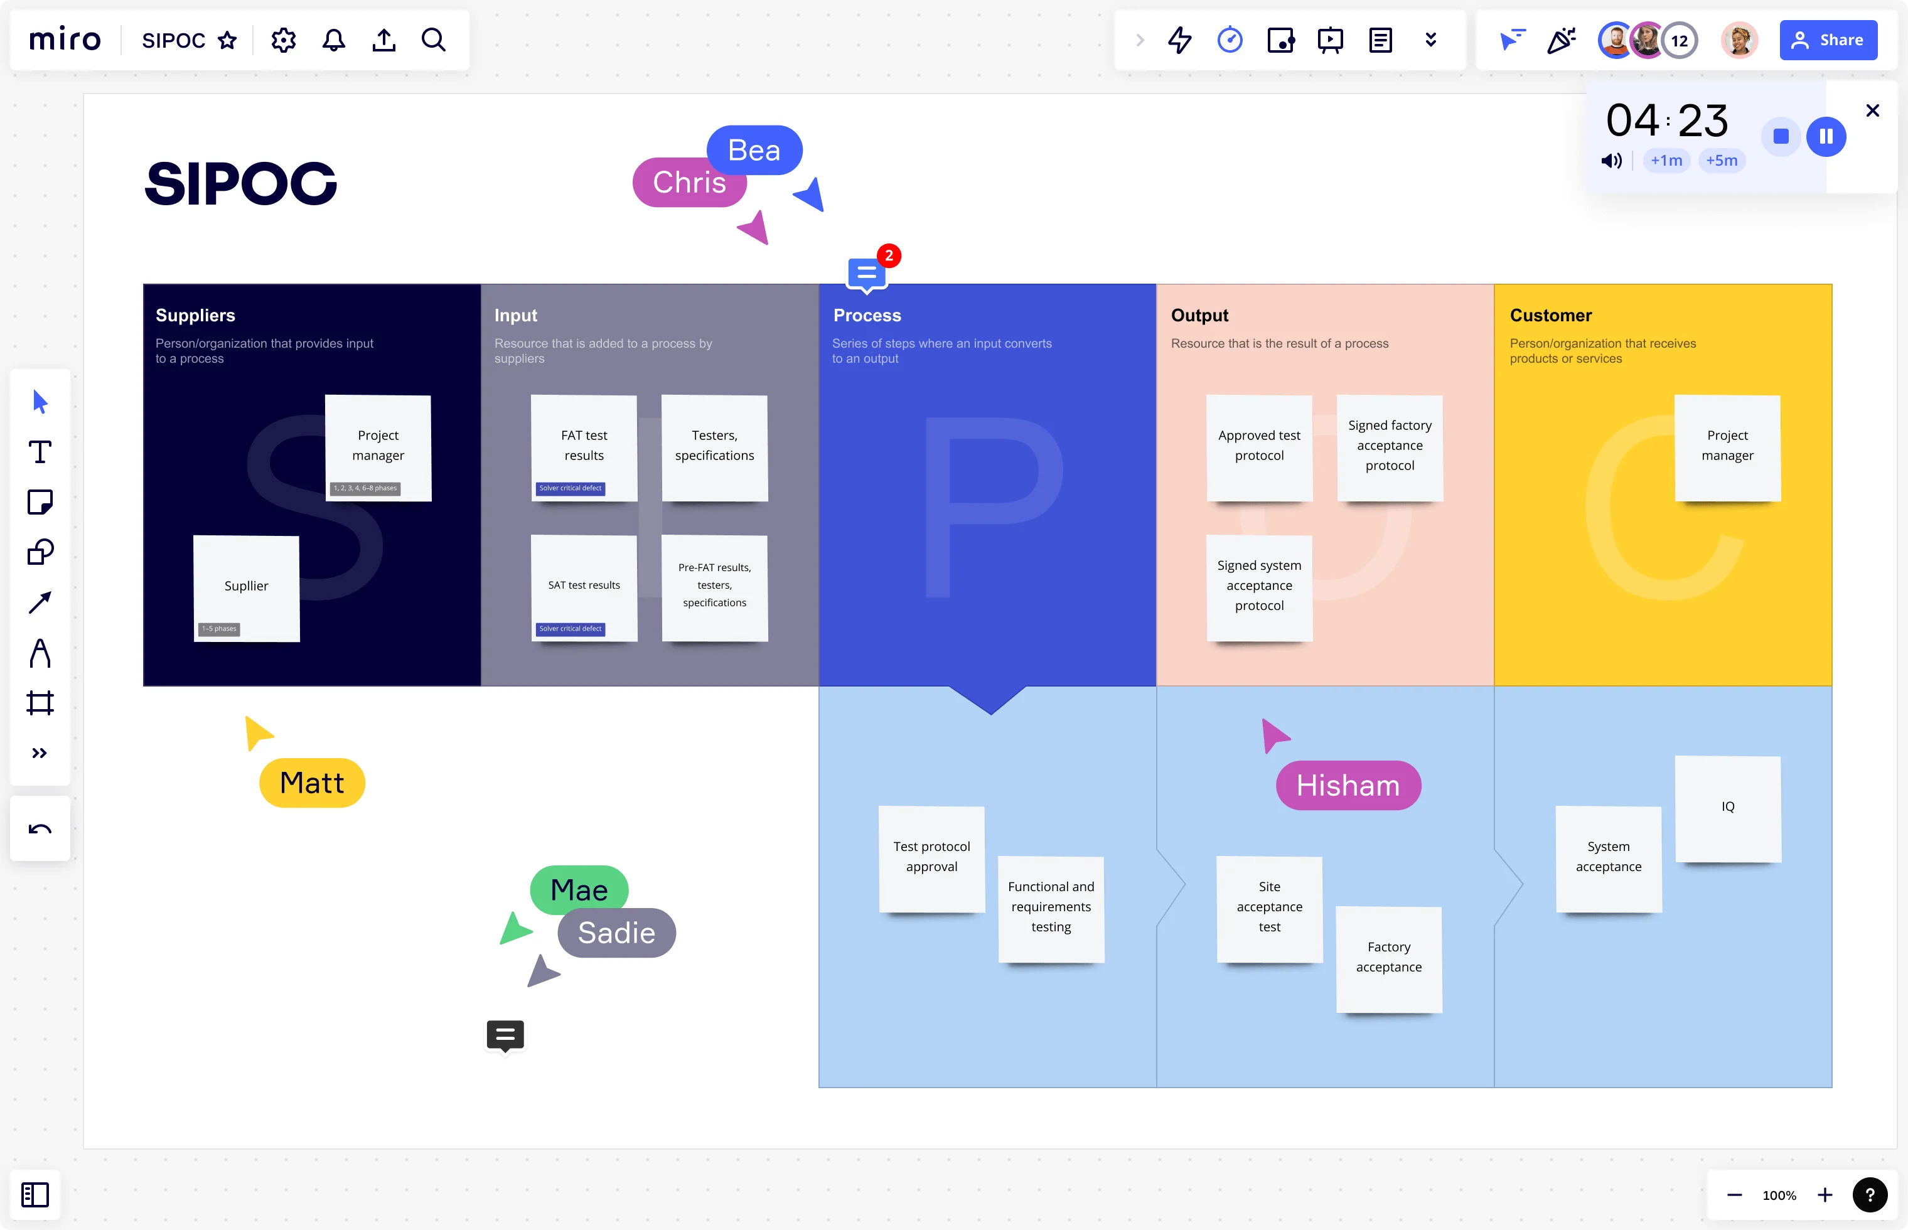
Task: Open the Process comment with 2 replies
Action: [867, 274]
